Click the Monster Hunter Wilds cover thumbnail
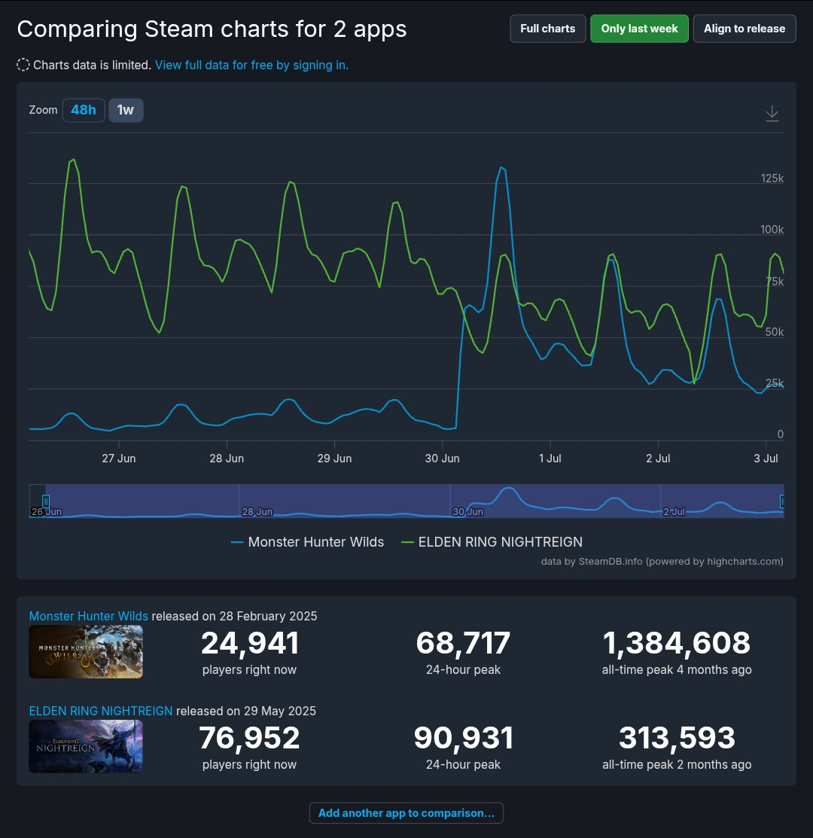Image resolution: width=813 pixels, height=838 pixels. click(86, 652)
